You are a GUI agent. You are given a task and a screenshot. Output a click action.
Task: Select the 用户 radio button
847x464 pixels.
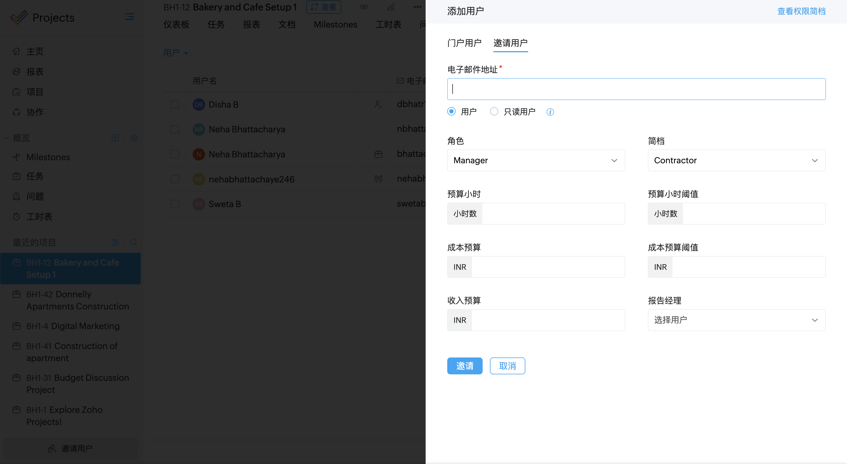[x=451, y=112]
